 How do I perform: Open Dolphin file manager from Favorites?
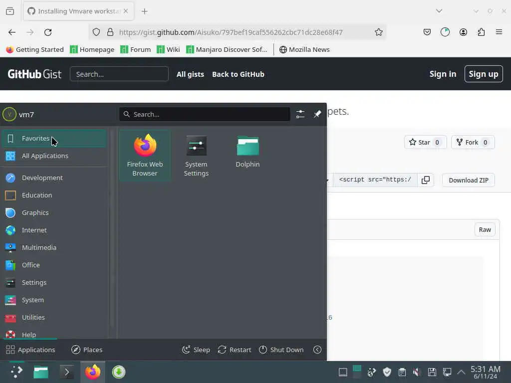coord(248,152)
